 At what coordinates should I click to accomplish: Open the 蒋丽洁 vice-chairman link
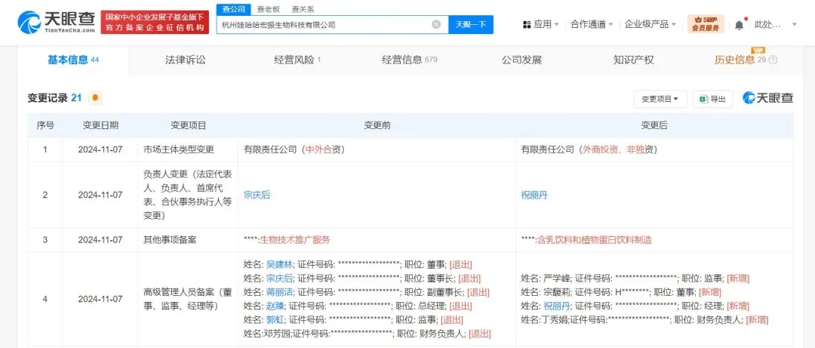click(x=280, y=292)
